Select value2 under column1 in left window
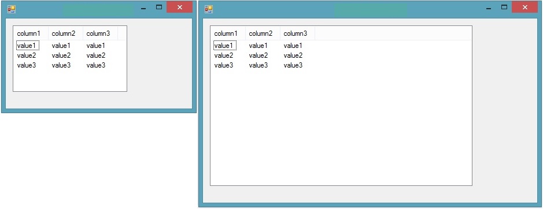Image resolution: width=543 pixels, height=209 pixels. [27, 55]
